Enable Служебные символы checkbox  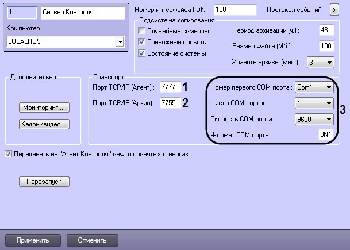click(x=143, y=30)
